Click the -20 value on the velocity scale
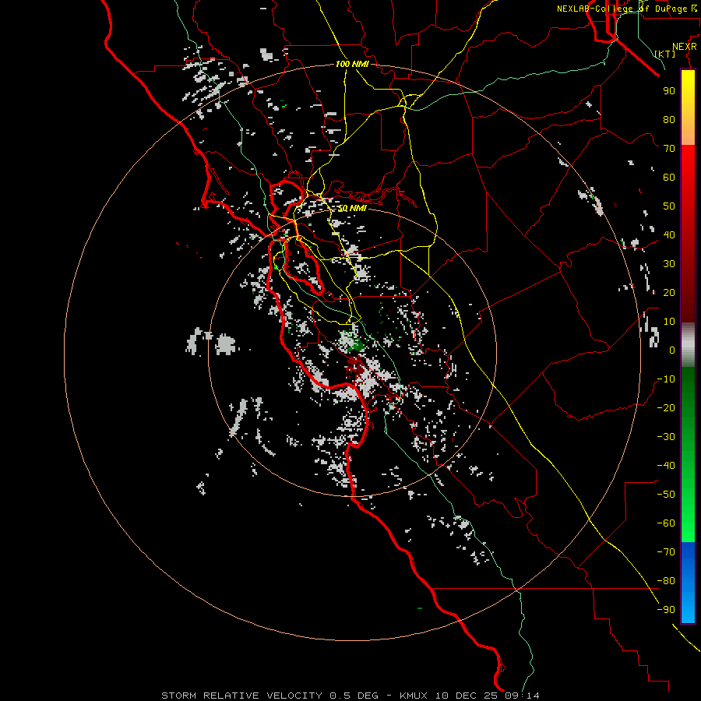Image resolution: width=701 pixels, height=701 pixels. [666, 407]
